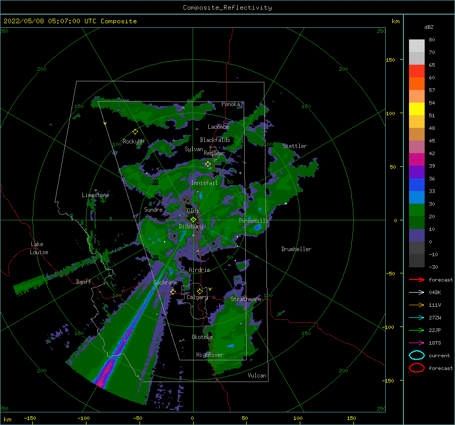Click the Sylvan label

[194, 149]
